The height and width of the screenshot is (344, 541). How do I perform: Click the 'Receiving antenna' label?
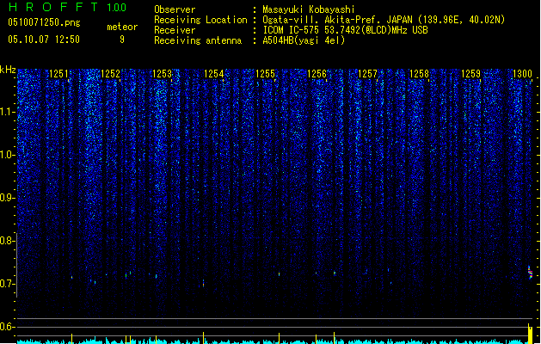click(198, 40)
